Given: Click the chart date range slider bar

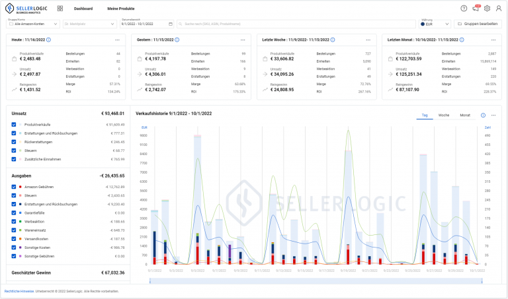Looking at the screenshot, I should (316, 281).
